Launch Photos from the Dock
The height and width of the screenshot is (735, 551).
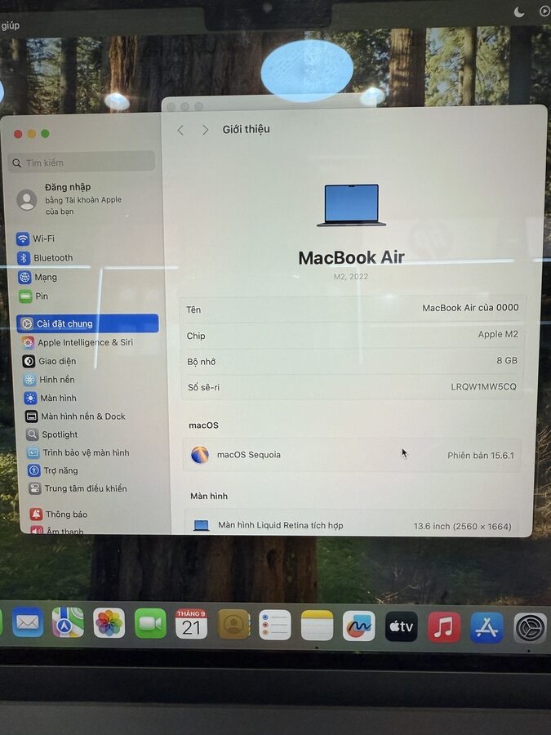click(x=109, y=623)
